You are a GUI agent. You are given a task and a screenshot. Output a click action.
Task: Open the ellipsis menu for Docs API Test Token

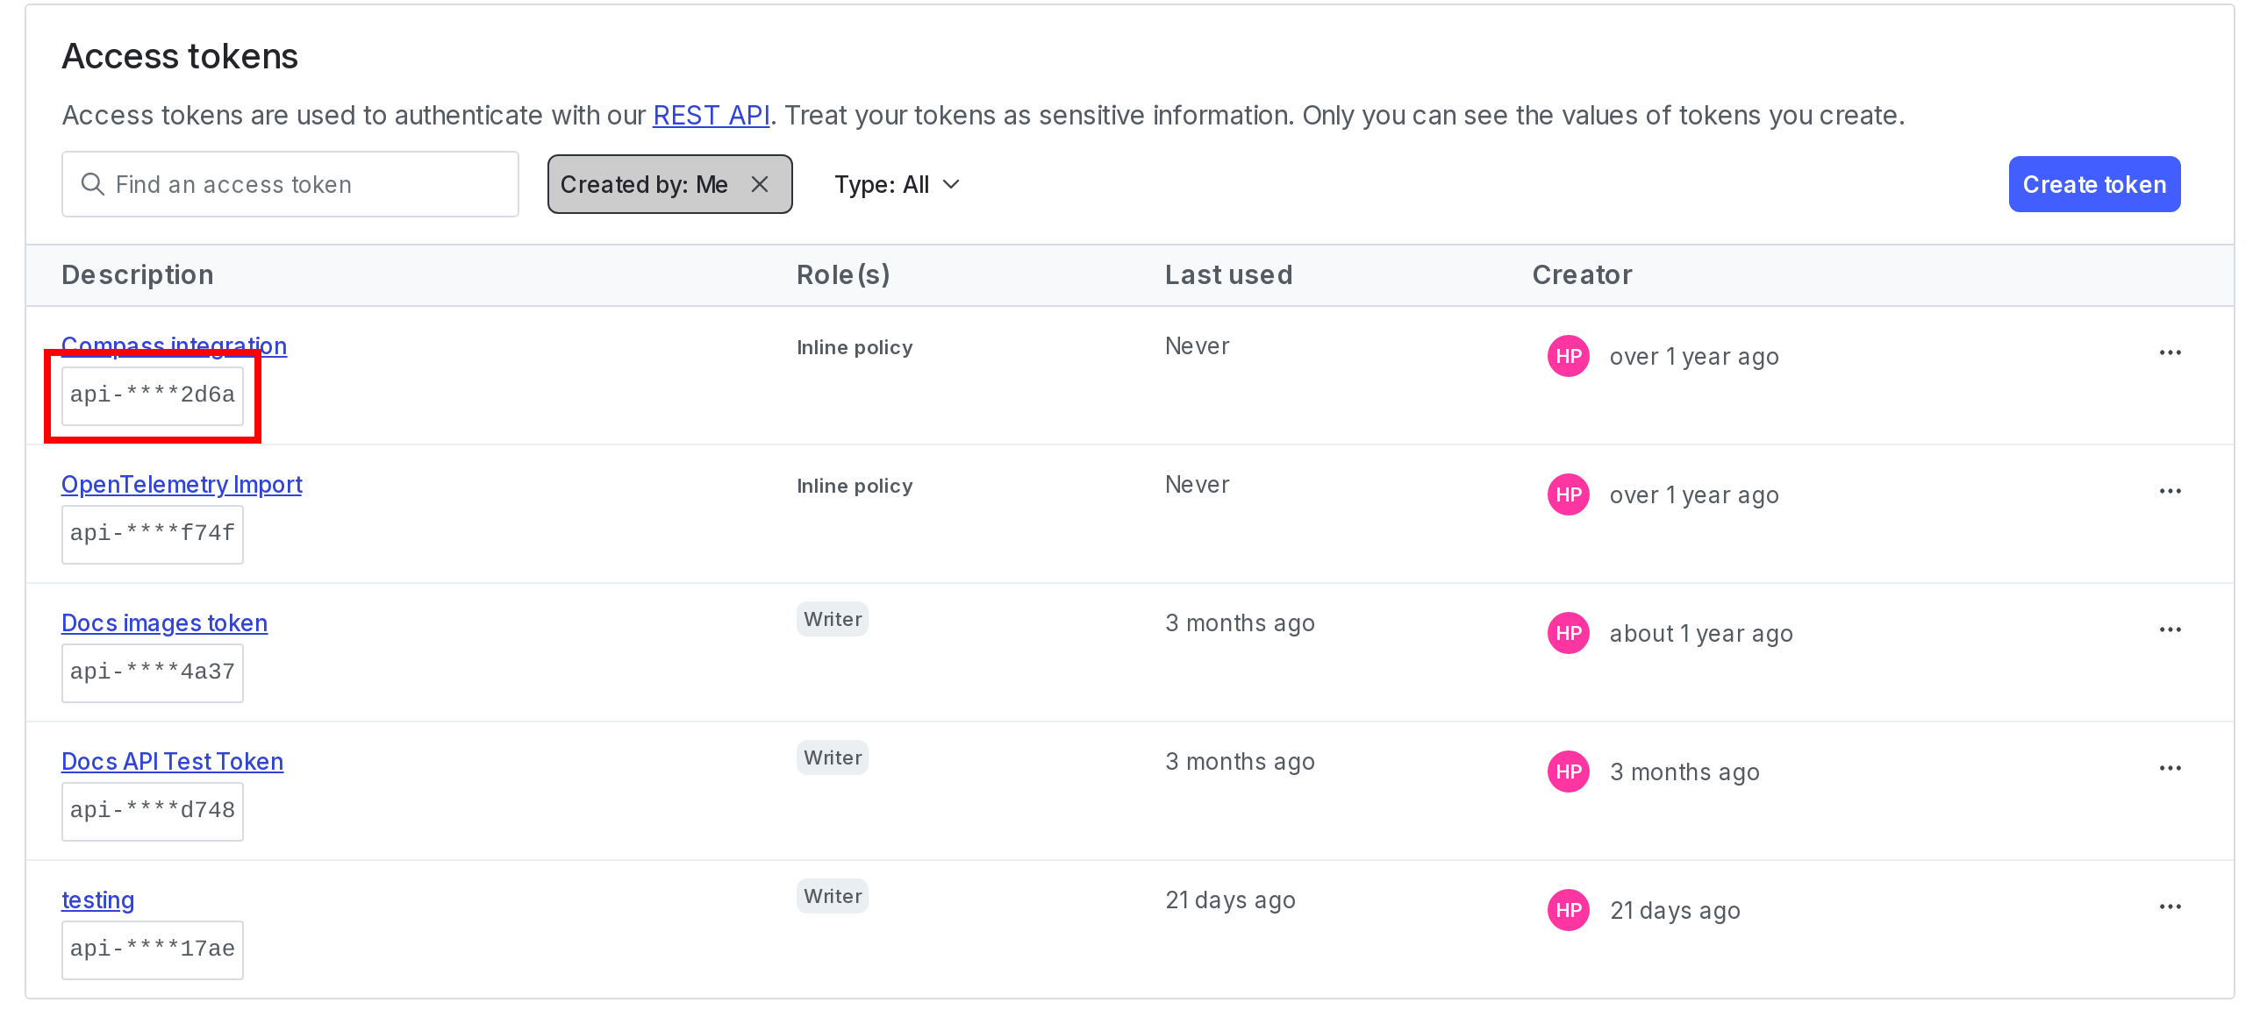tap(2171, 767)
